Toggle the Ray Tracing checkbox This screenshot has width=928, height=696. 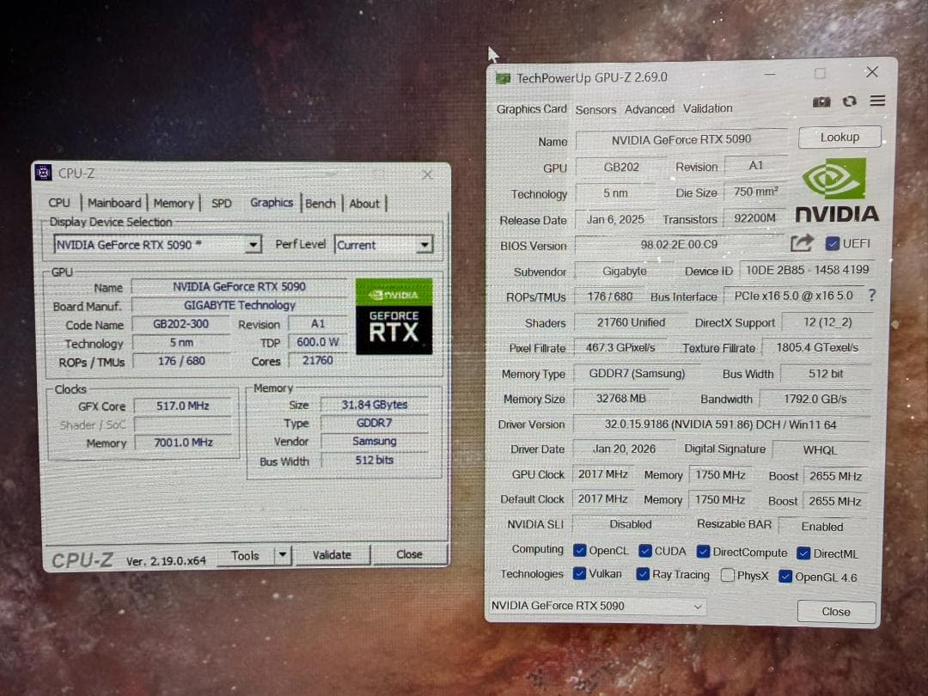643,574
